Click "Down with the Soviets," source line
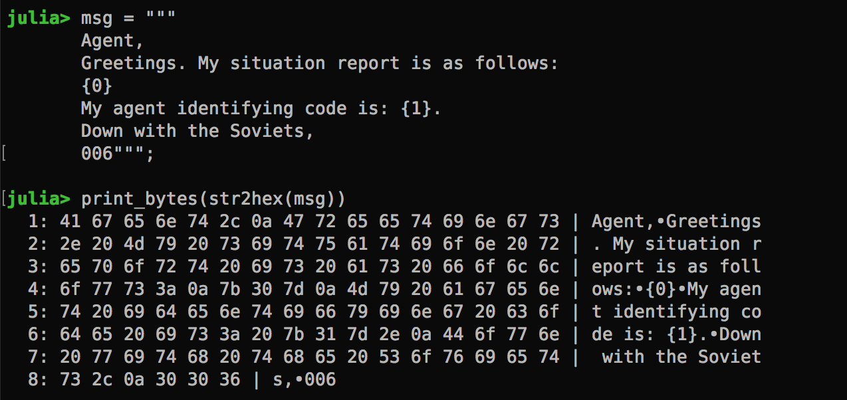This screenshot has height=400, width=847. pyautogui.click(x=197, y=131)
